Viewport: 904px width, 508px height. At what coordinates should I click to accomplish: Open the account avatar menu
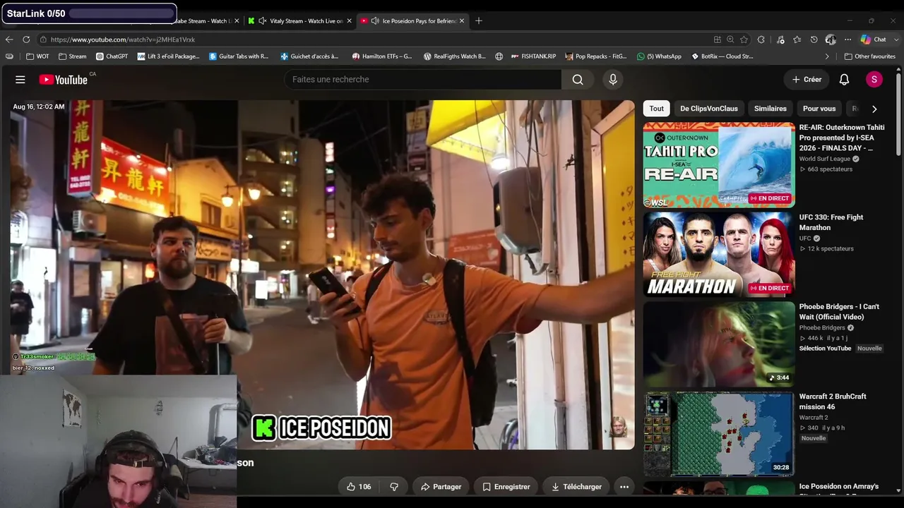tap(874, 80)
